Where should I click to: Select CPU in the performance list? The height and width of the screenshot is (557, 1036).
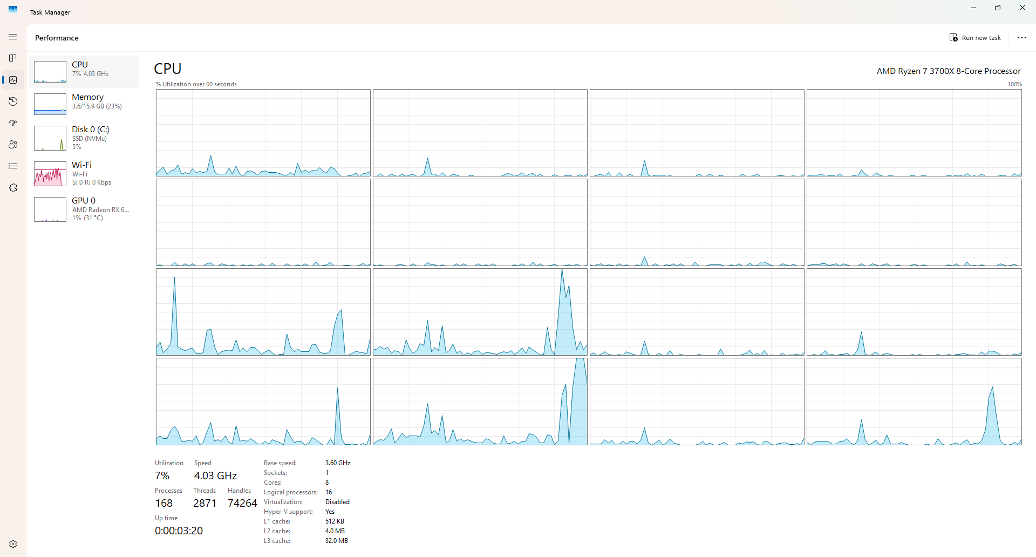[84, 72]
